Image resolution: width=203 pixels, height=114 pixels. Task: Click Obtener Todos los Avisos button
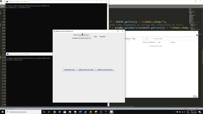105,70
